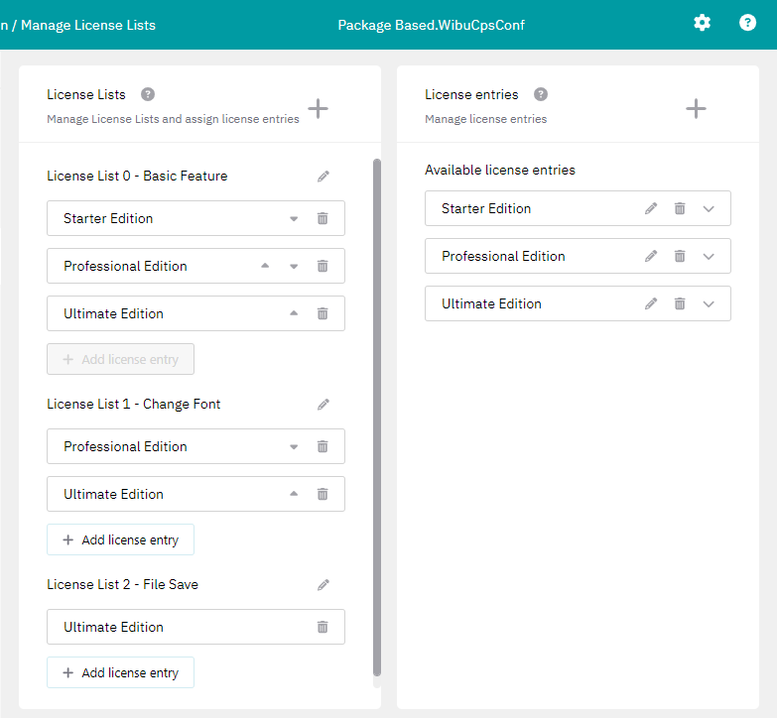Remove Ultimate Edition from License List 2

323,628
